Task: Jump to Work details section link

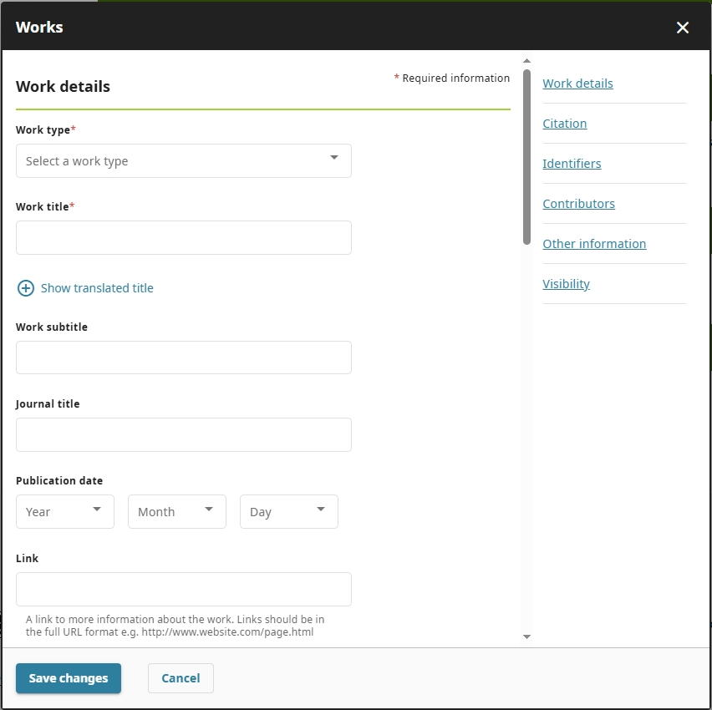Action: 577,84
